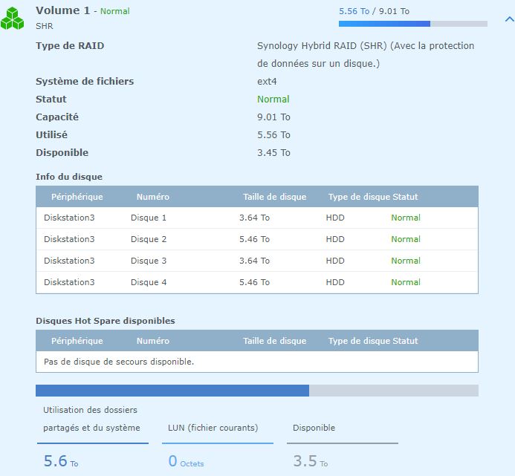Click Type de disque header in Info du disque

(359, 197)
